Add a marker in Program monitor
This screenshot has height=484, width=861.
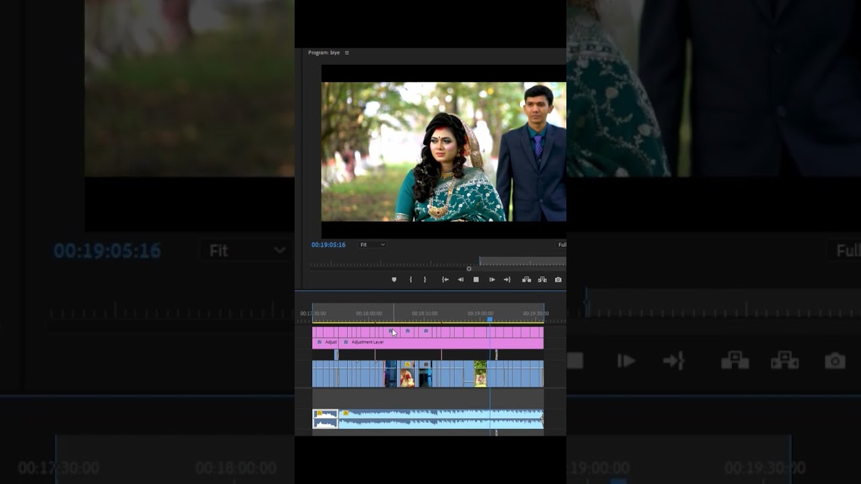[x=394, y=280]
